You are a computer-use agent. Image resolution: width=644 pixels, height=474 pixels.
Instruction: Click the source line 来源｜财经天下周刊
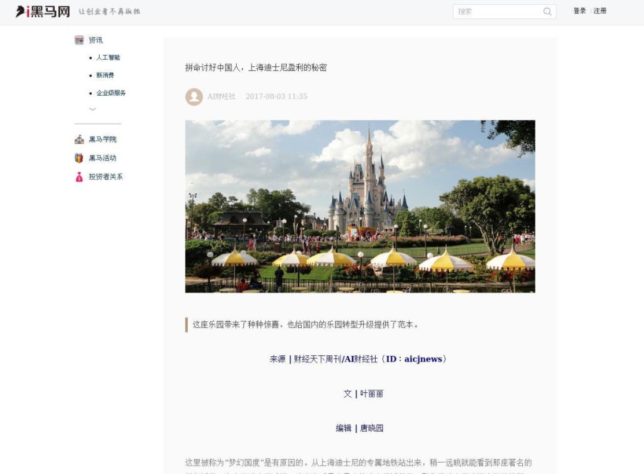pyautogui.click(x=358, y=359)
